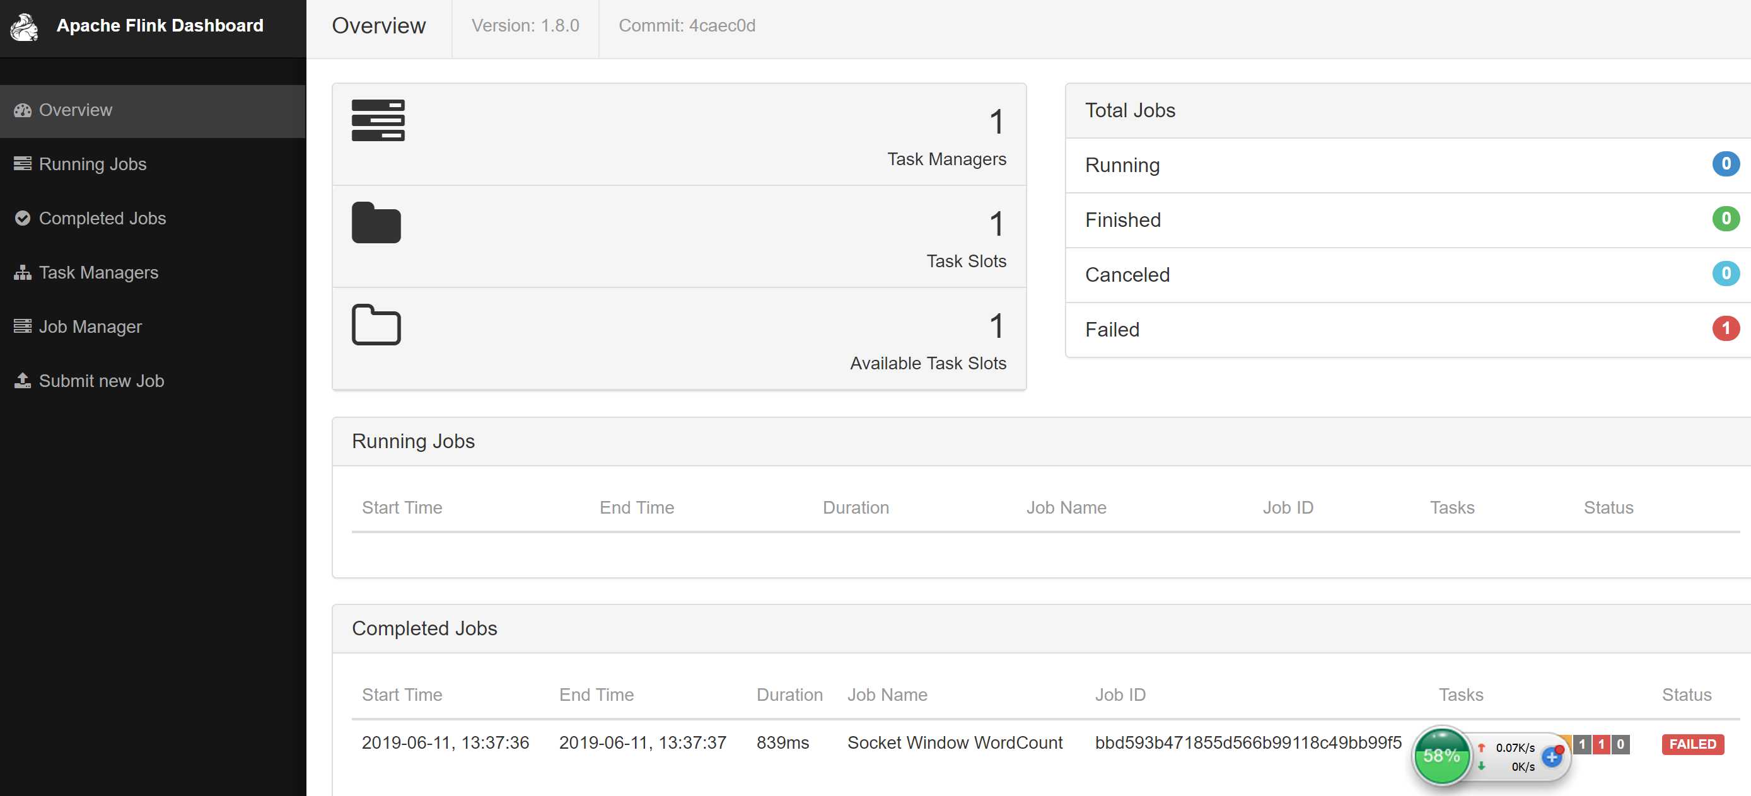Click the green 58% memory ball widget
Screen dimensions: 1751x796
(1441, 755)
